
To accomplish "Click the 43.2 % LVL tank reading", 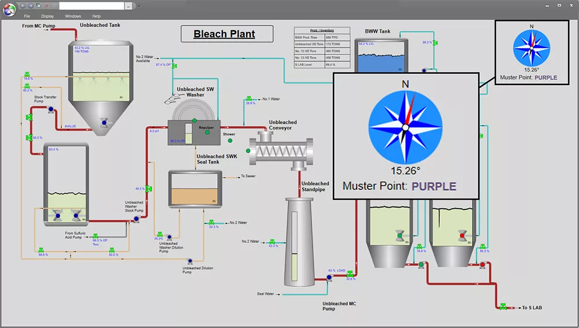I will click(82, 47).
